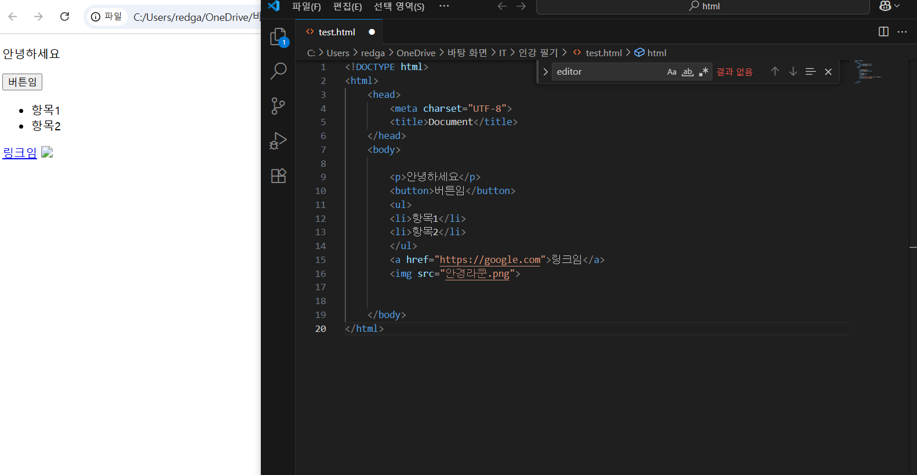Screen dimensions: 917x475
Task: Toggle Match Case in find widget
Action: [x=672, y=72]
